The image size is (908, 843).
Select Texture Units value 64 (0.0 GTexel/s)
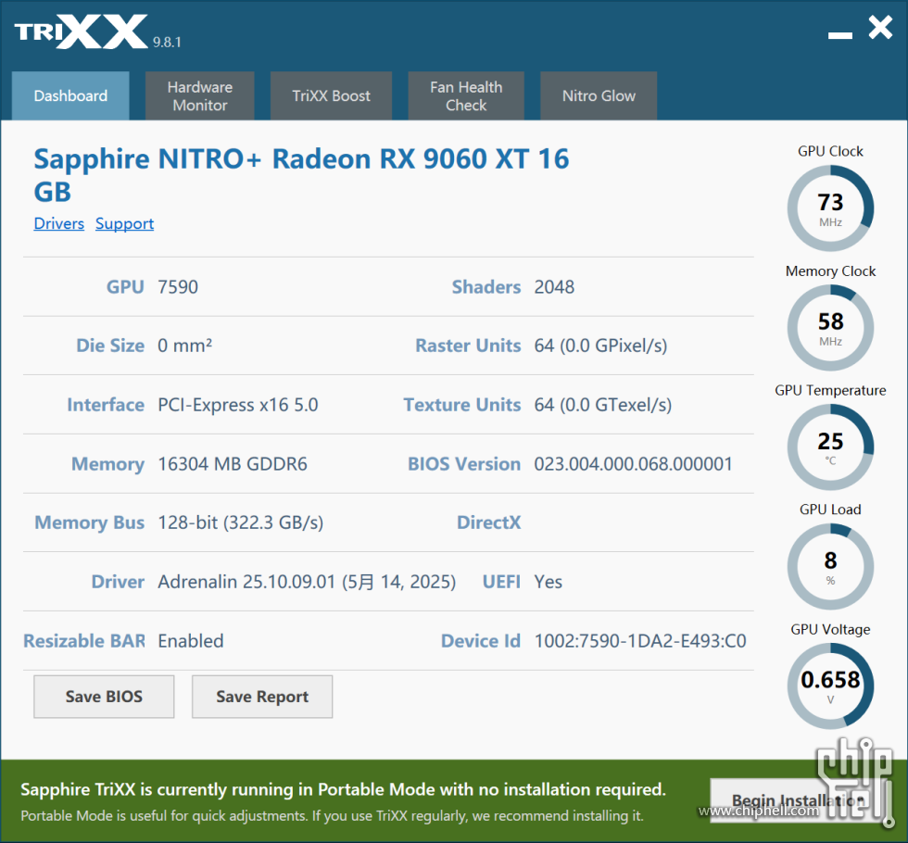pyautogui.click(x=603, y=405)
